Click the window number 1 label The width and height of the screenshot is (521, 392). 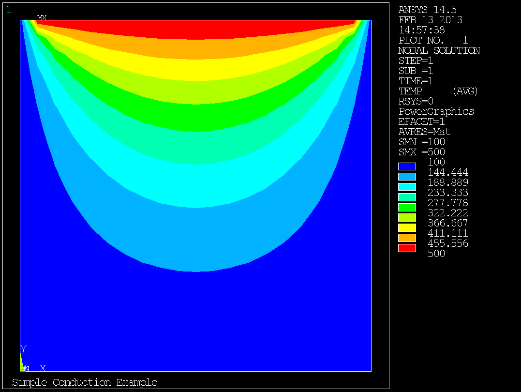pos(9,10)
